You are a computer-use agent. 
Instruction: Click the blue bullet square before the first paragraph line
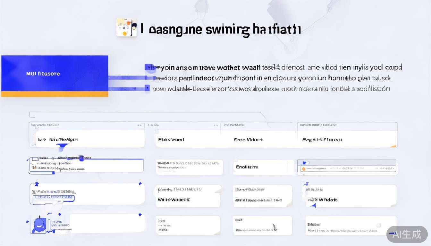point(148,67)
